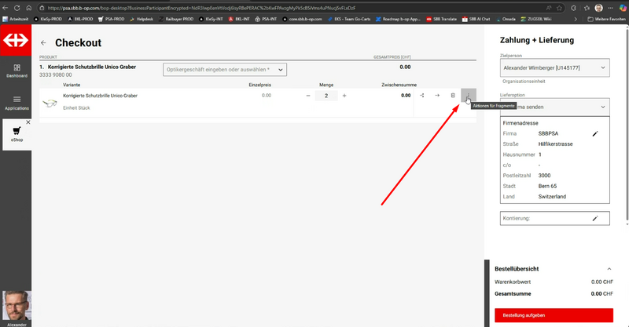Edit the Firma address with pencil icon
Image resolution: width=629 pixels, height=327 pixels.
(x=595, y=134)
